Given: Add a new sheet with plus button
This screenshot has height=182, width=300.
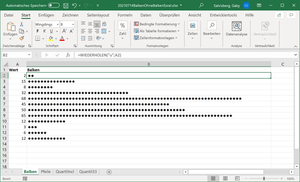Looking at the screenshot, I should pyautogui.click(x=109, y=172).
